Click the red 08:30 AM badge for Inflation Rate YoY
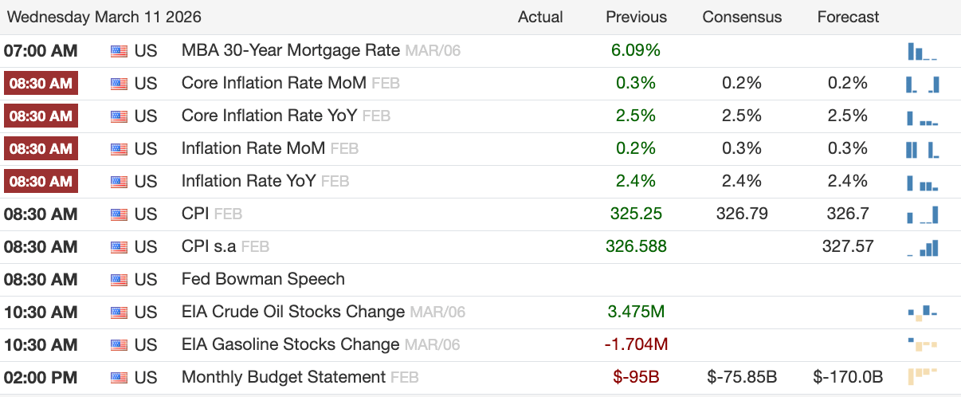 click(41, 181)
